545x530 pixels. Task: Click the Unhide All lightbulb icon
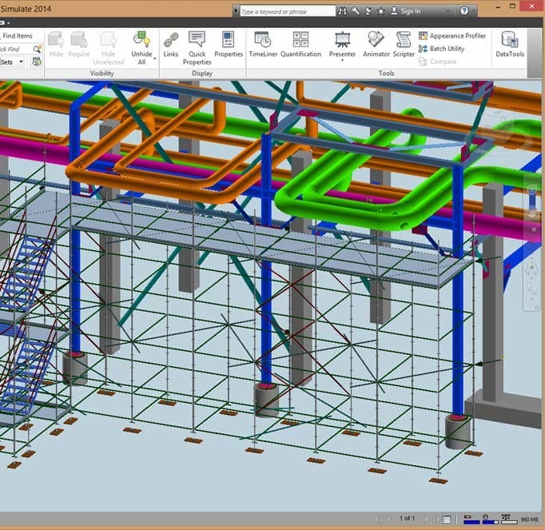click(x=141, y=39)
